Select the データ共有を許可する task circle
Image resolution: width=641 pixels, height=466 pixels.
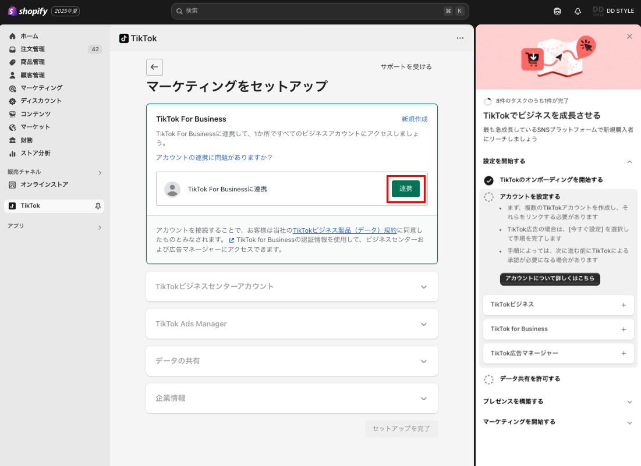pos(488,379)
